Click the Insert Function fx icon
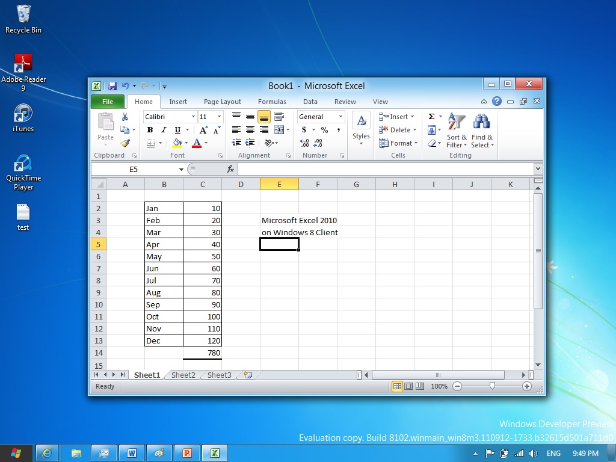The image size is (616, 462). [230, 169]
